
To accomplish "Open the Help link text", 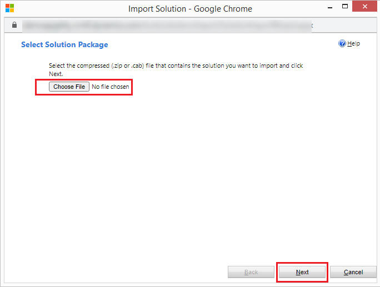I will pos(354,44).
